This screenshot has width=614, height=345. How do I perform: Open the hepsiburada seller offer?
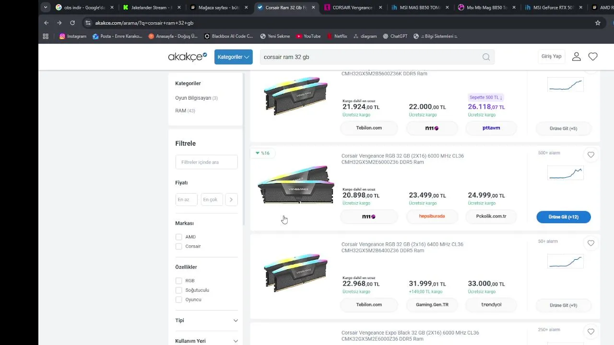pos(432,216)
